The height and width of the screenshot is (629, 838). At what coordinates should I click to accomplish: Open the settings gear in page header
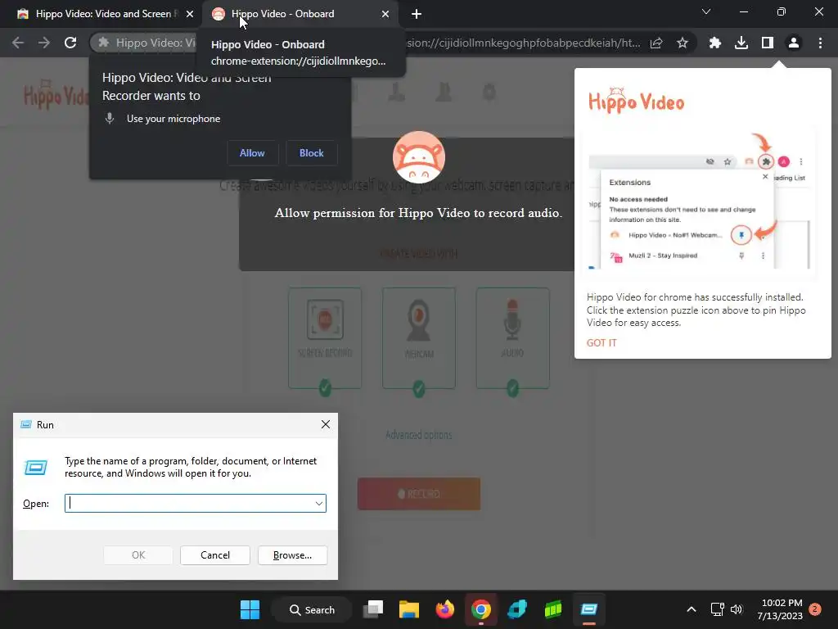tap(489, 93)
